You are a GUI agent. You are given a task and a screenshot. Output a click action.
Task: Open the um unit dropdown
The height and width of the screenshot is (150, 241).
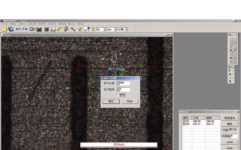(x=115, y=29)
